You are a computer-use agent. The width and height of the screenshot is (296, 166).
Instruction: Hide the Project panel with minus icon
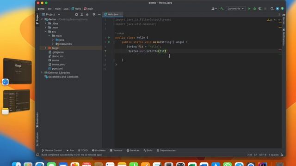[99, 14]
